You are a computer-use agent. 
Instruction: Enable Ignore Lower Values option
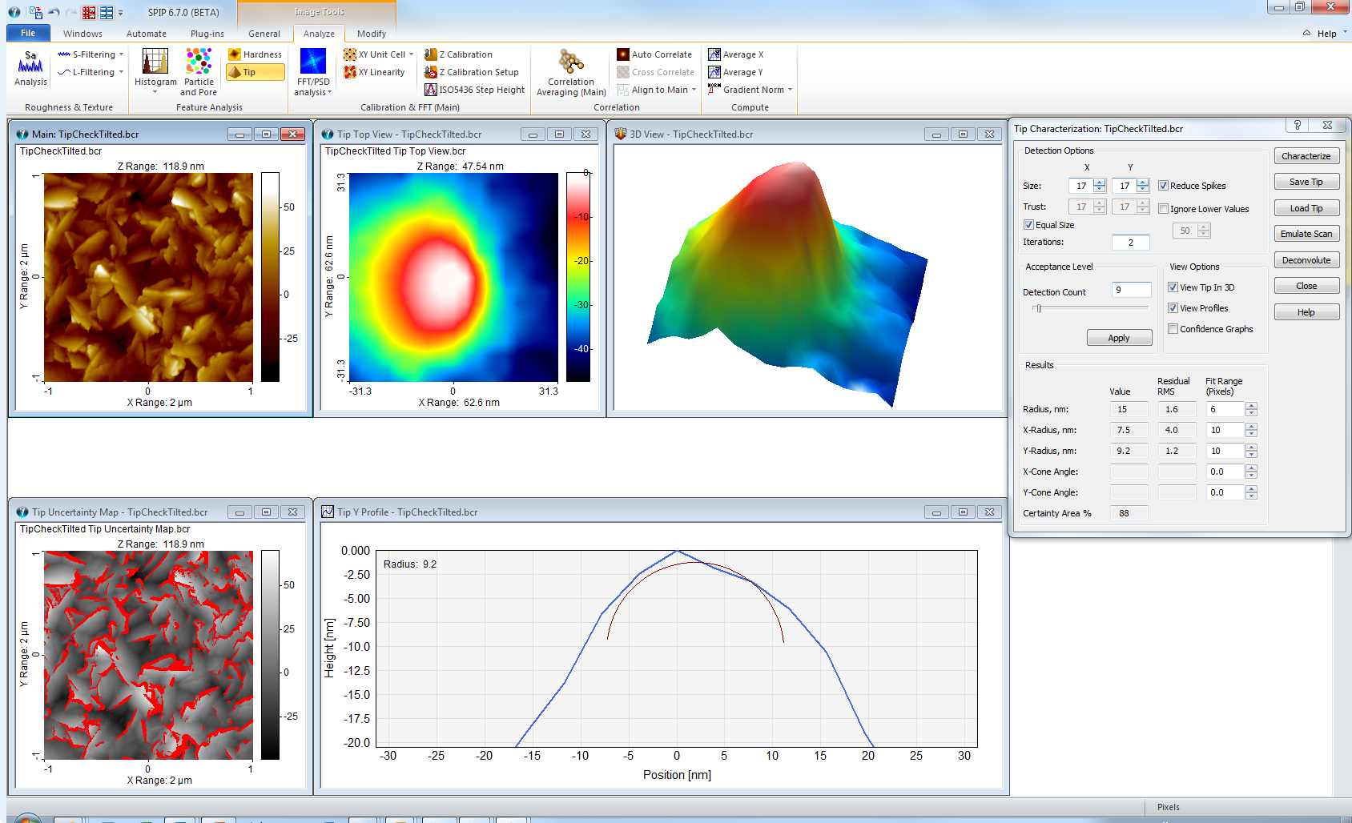[1163, 209]
